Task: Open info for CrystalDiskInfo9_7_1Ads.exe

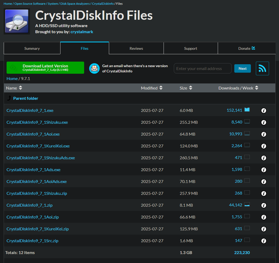Action: tap(263, 170)
